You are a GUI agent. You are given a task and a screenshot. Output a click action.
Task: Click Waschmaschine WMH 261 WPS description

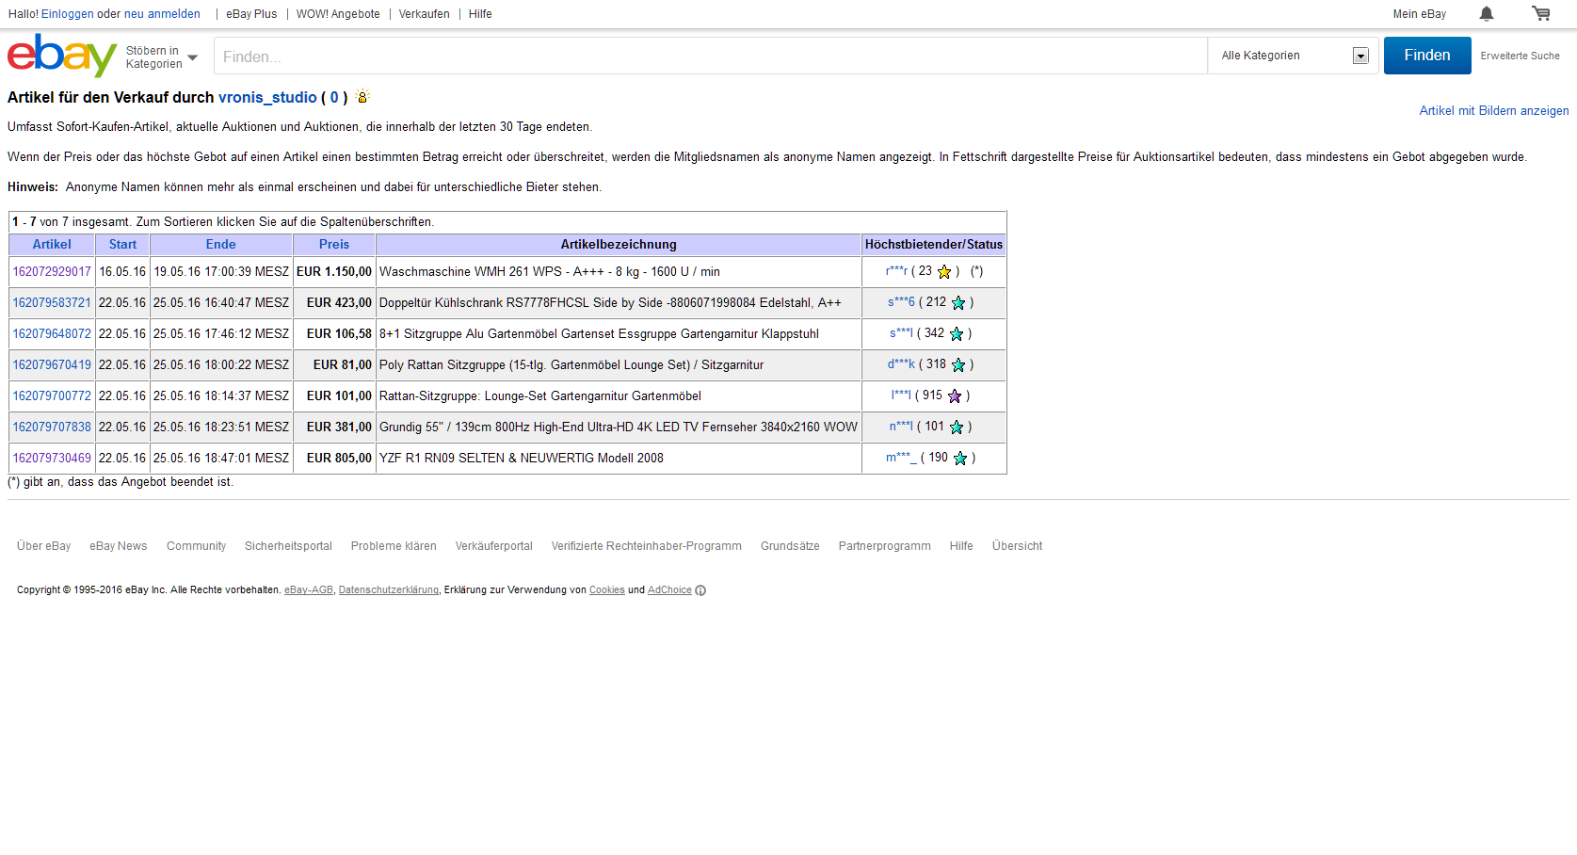click(x=550, y=271)
